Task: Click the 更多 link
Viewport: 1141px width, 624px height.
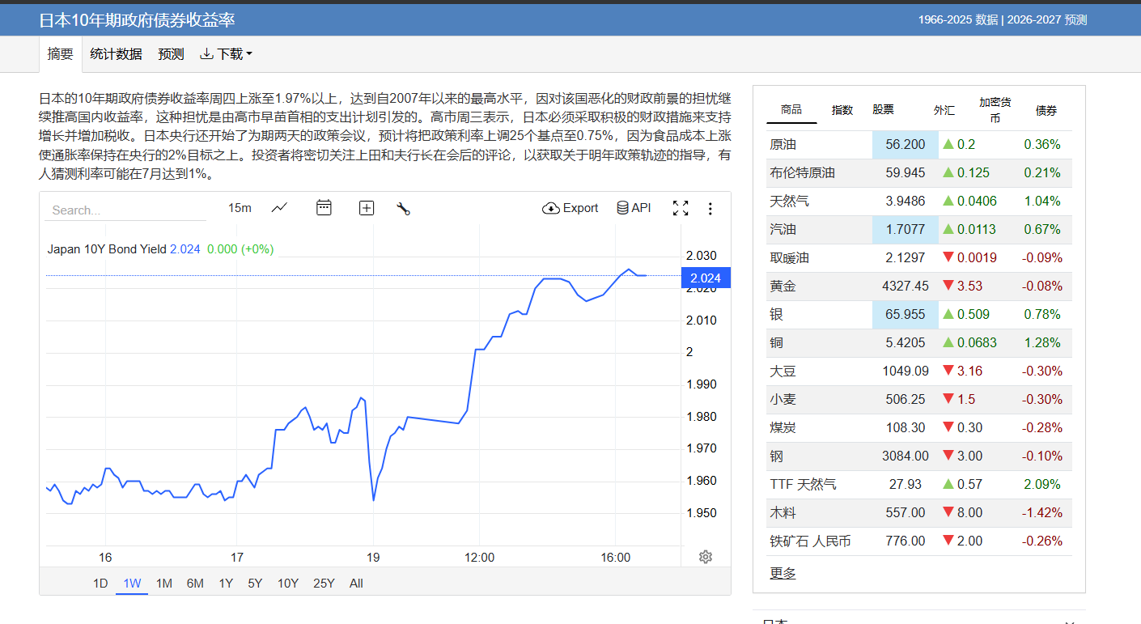Action: point(783,573)
